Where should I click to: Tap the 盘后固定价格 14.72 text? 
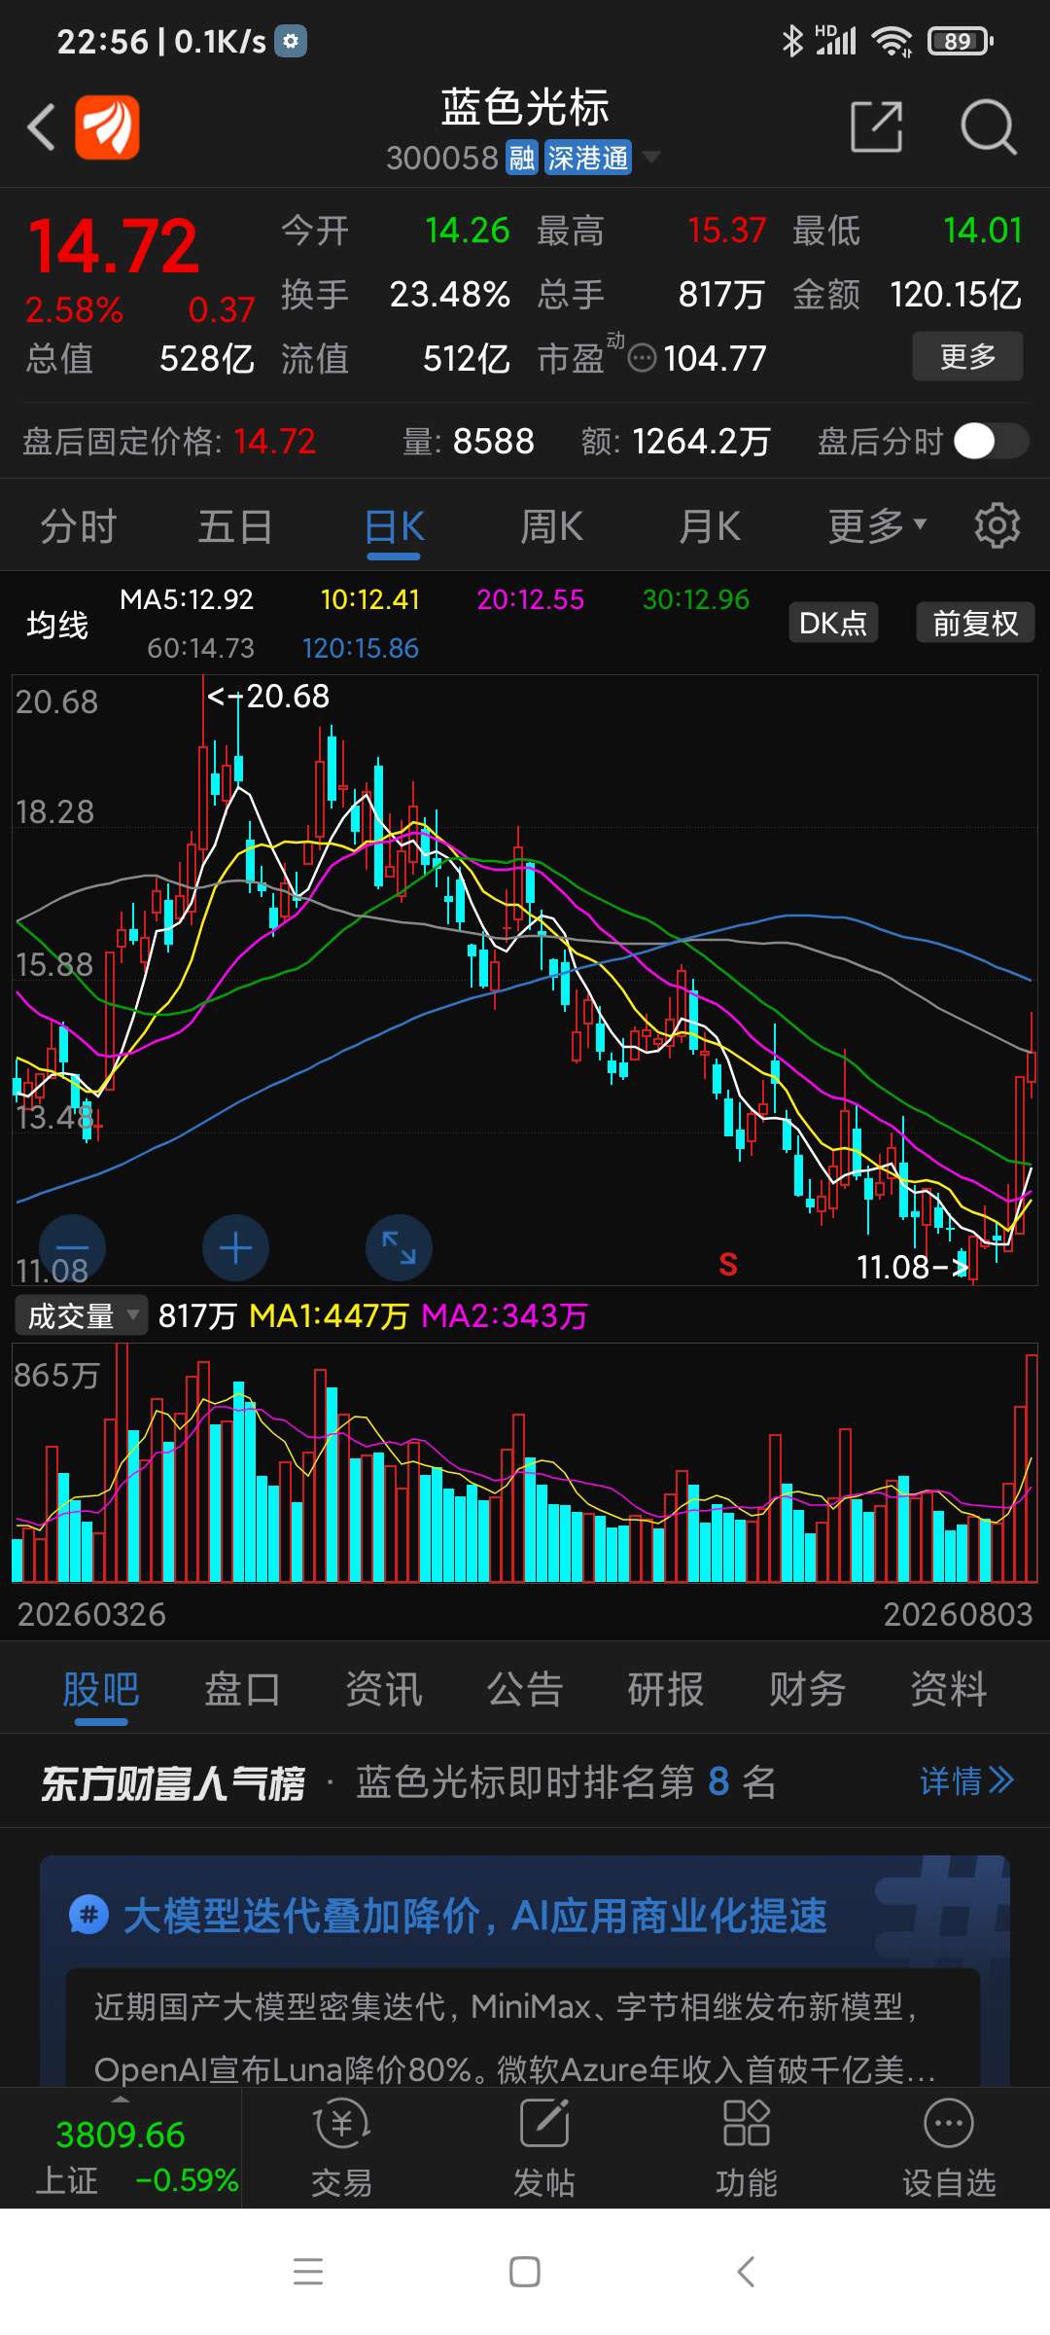coord(169,442)
